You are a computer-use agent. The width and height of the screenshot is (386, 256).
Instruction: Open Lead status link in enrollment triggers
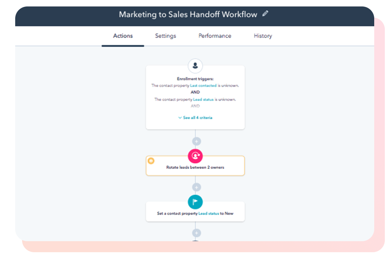coord(203,100)
